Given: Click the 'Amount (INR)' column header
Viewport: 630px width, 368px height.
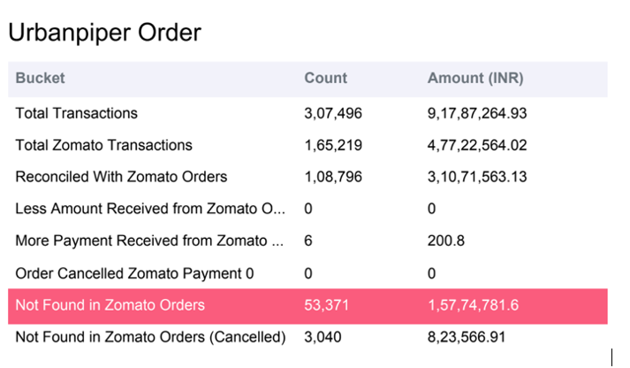Looking at the screenshot, I should click(x=475, y=78).
